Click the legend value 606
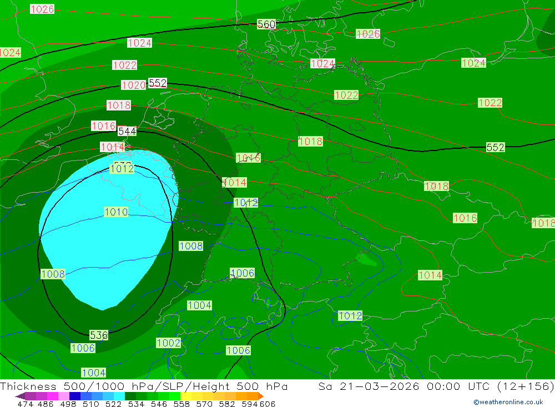 (x=268, y=404)
